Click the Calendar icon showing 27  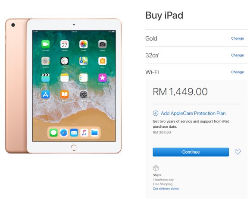pyautogui.click(x=64, y=44)
